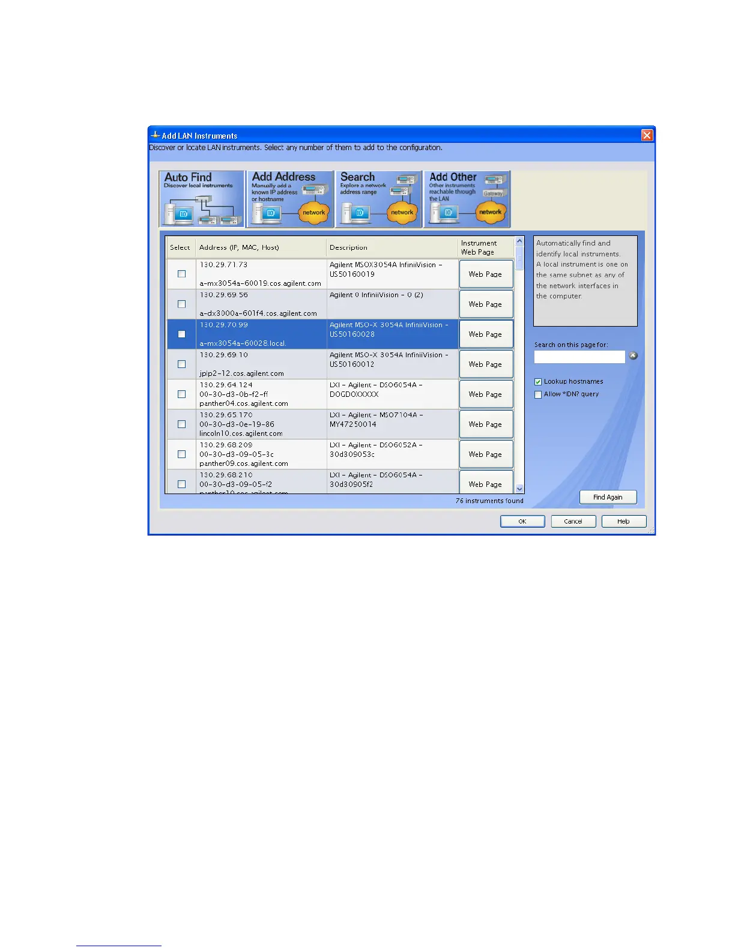Open Web Page for a-dx3000a-601f4 instrument

pos(486,304)
